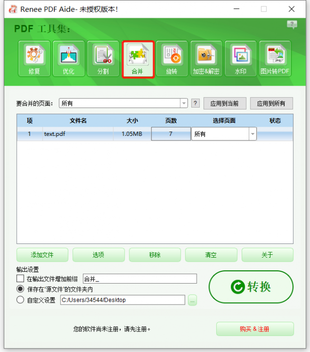Viewport: 310px width, 352px height.
Task: Click the page count cell showing 7
Action: coord(171,134)
